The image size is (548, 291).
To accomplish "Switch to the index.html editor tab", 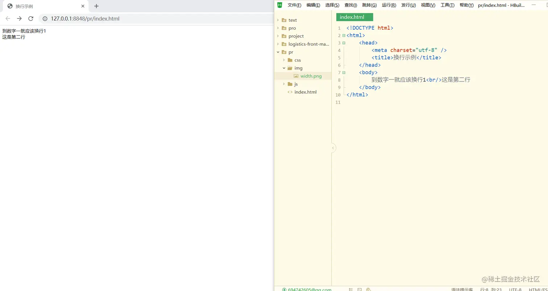I will [352, 17].
